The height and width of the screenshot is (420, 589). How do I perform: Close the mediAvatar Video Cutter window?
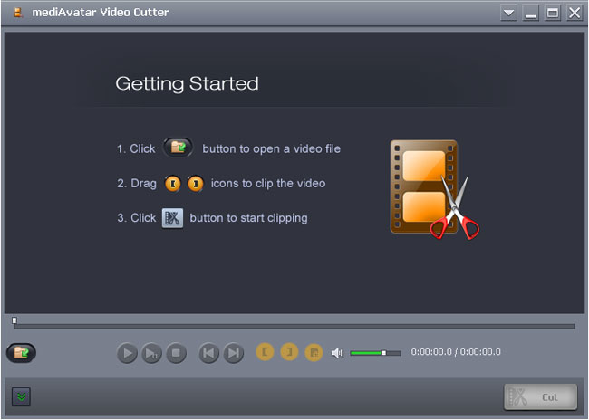pos(575,14)
